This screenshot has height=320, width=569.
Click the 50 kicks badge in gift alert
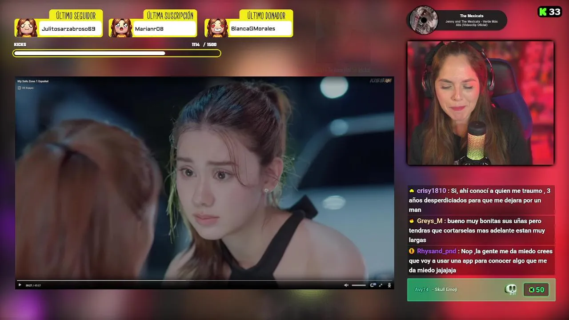pos(536,290)
